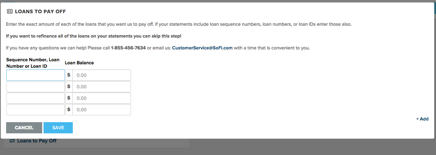Click the Cancel button

[x=24, y=128]
